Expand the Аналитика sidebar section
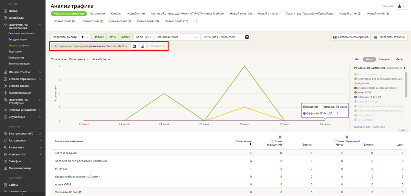 point(40,147)
